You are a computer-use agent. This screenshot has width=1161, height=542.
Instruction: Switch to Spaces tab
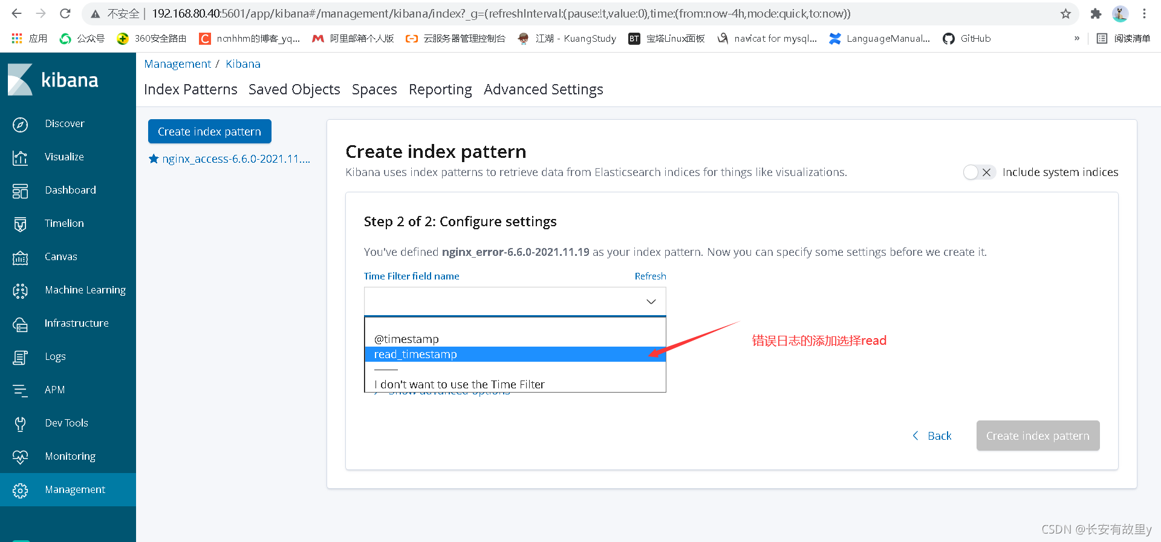click(374, 90)
